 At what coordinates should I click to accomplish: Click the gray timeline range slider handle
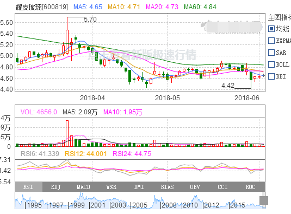tap(264, 200)
